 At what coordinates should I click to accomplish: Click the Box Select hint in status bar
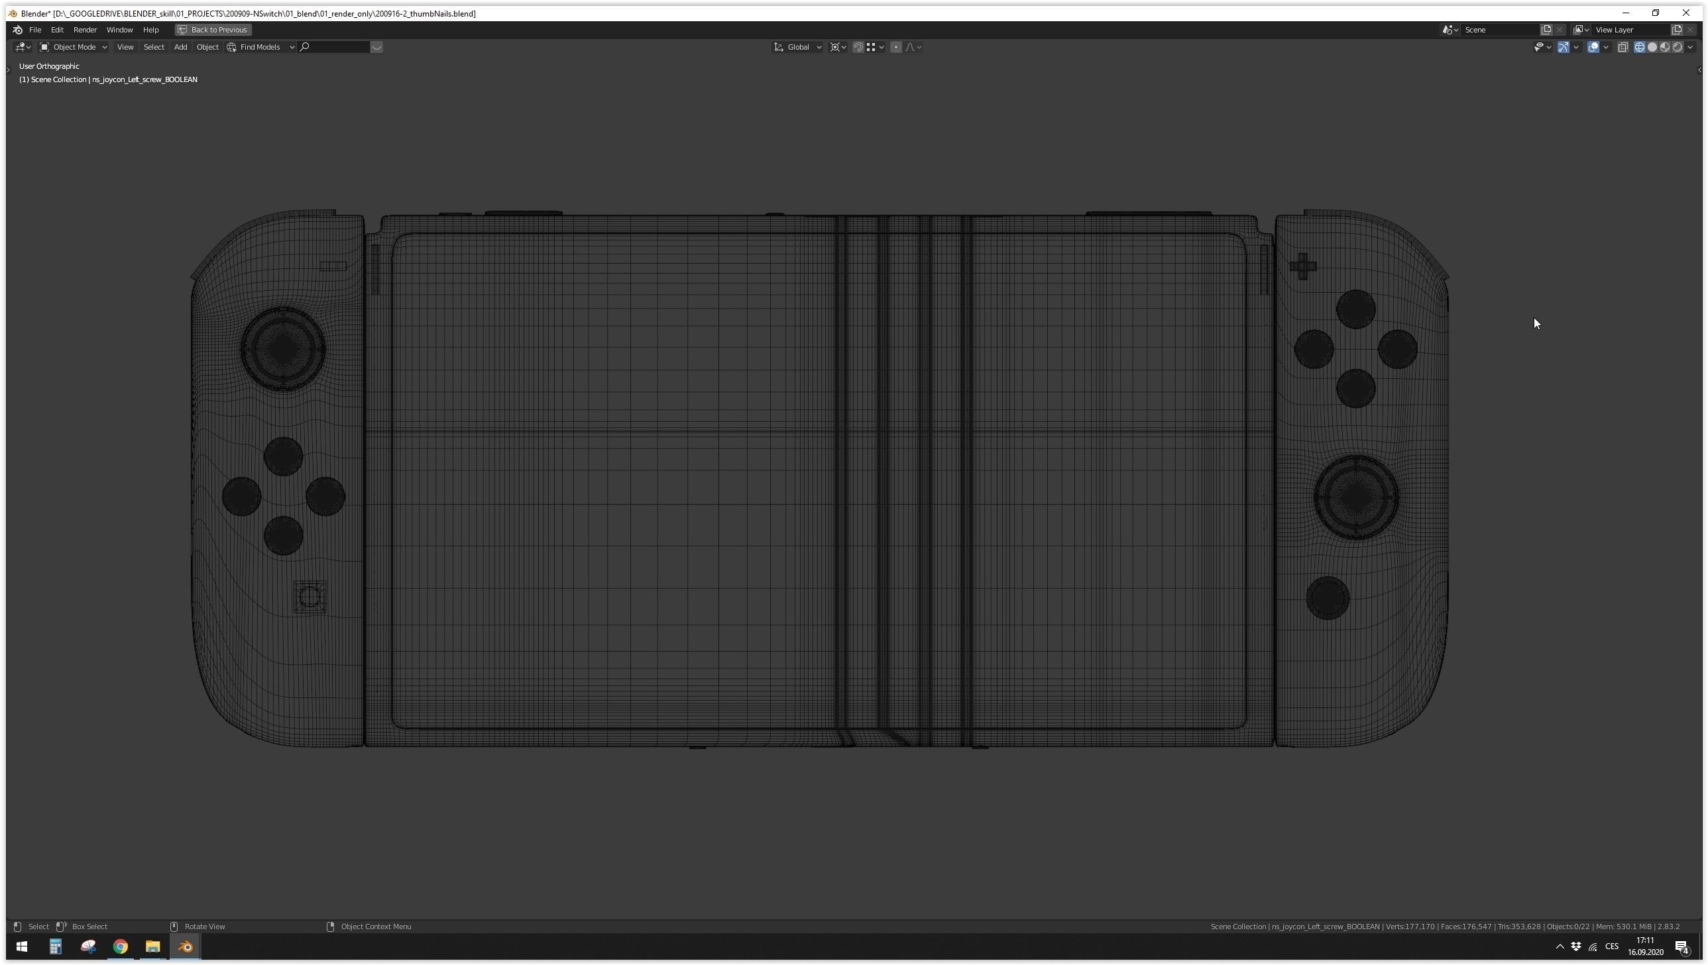(89, 927)
